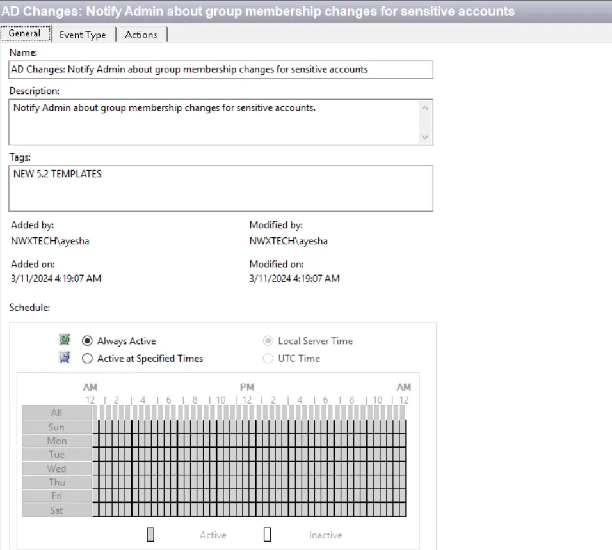Image resolution: width=612 pixels, height=550 pixels.
Task: Select the General tab
Action: [x=25, y=33]
